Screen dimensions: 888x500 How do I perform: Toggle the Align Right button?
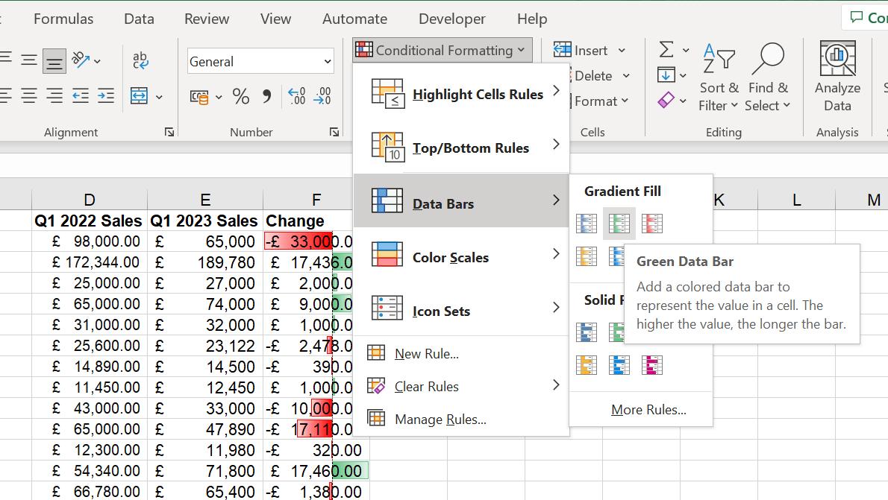pos(54,96)
